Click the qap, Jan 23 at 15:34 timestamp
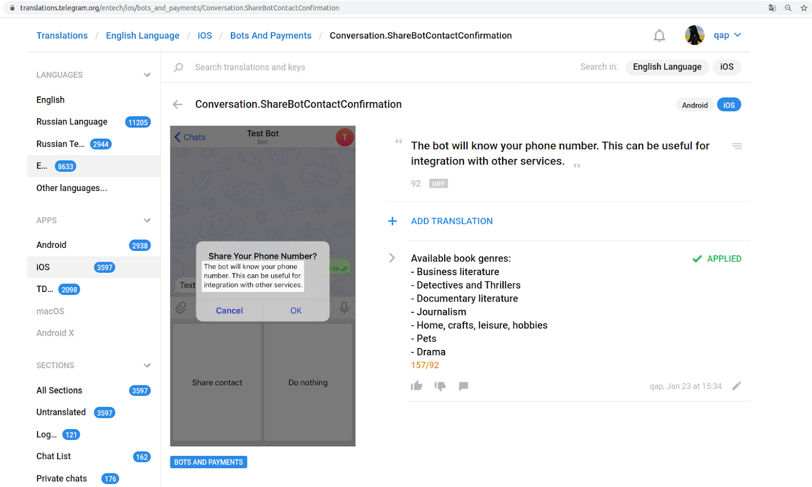The width and height of the screenshot is (812, 487). (685, 386)
